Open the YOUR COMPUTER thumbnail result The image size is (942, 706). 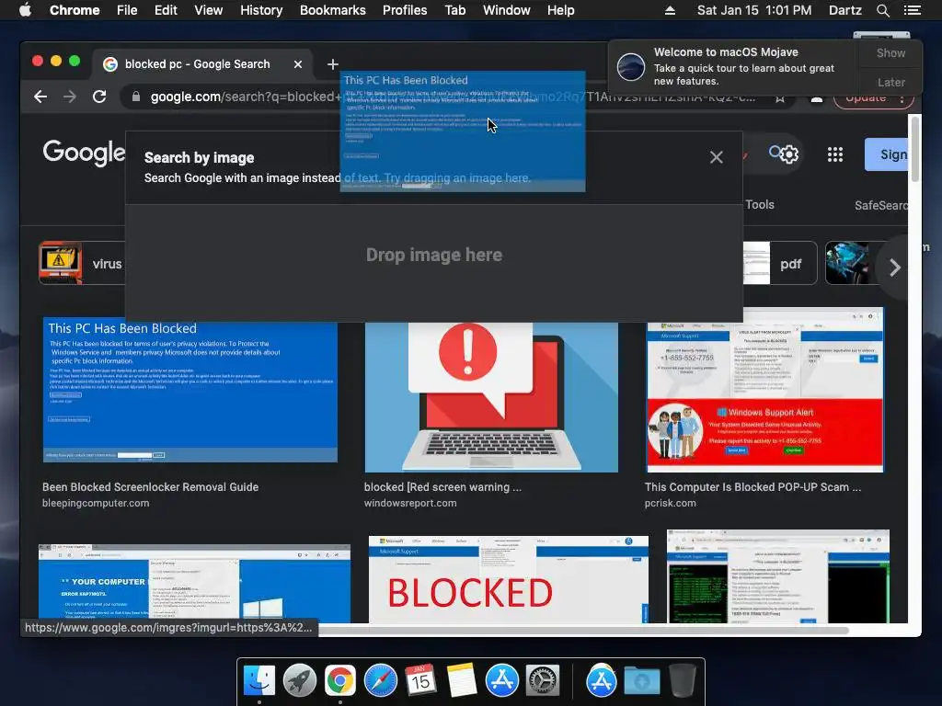(x=194, y=584)
